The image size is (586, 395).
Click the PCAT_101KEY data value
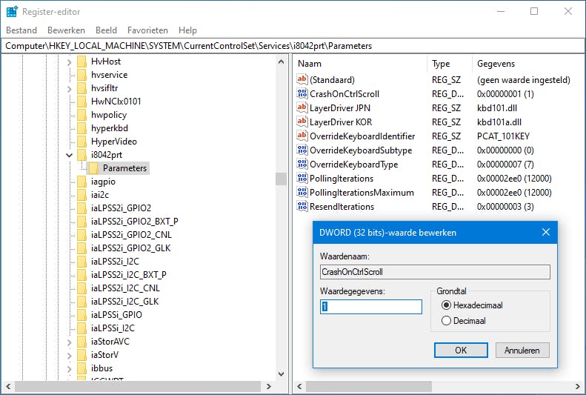(503, 136)
